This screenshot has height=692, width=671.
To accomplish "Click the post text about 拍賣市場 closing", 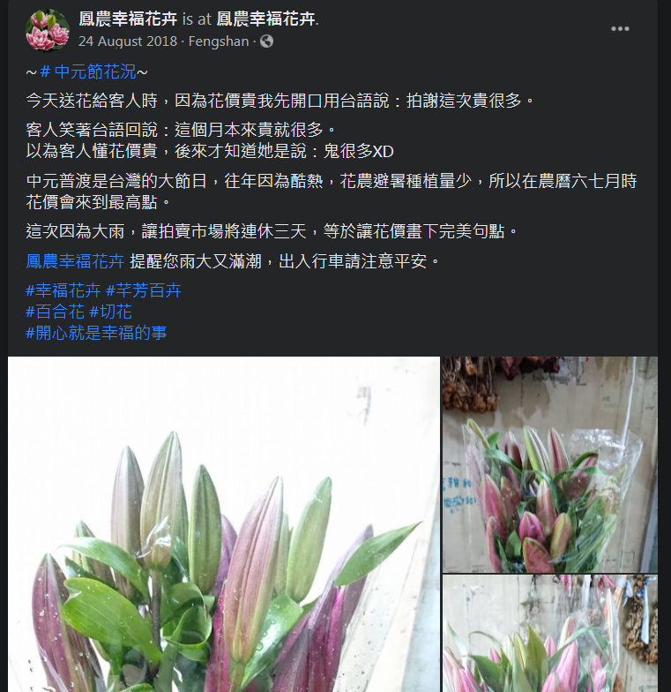I will (x=272, y=231).
